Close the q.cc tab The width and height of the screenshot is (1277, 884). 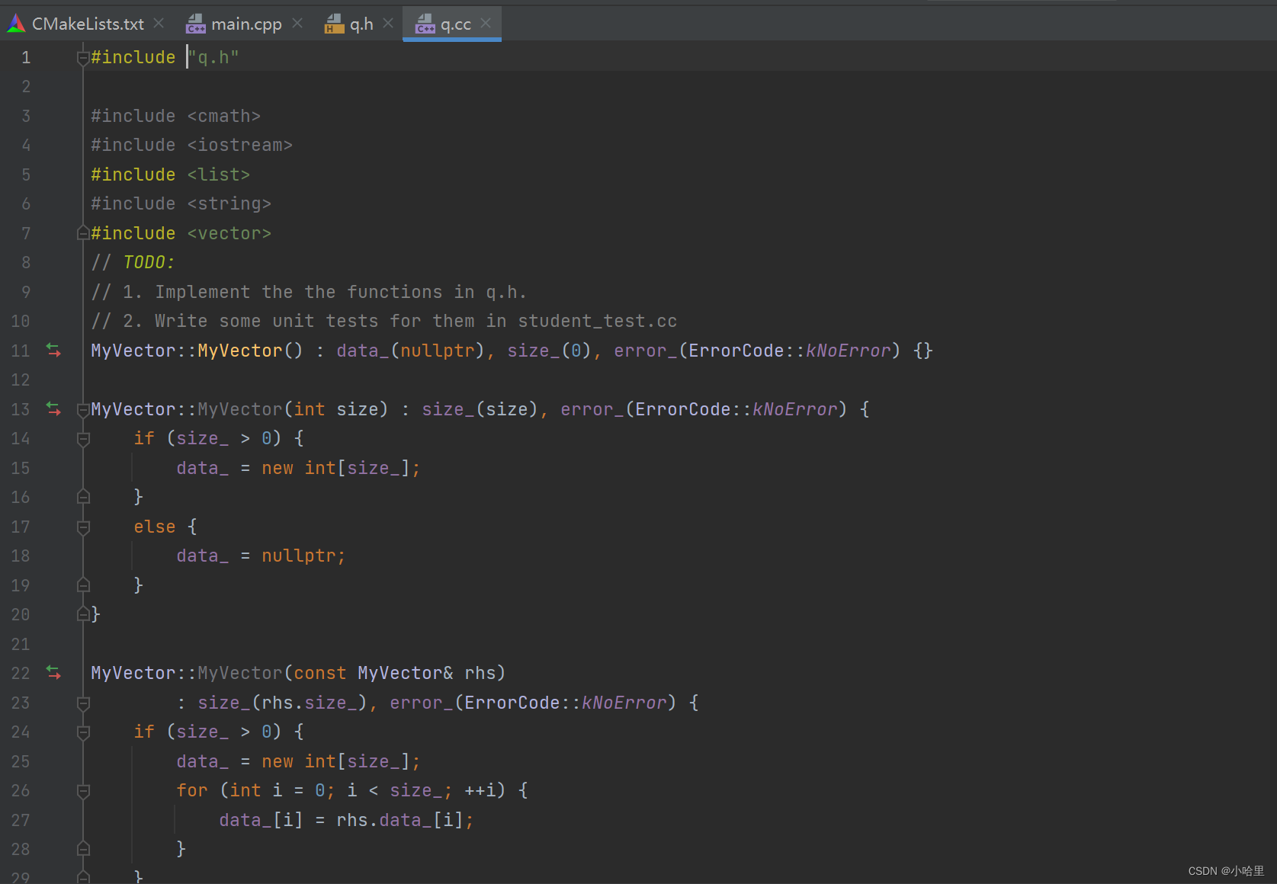click(x=486, y=24)
